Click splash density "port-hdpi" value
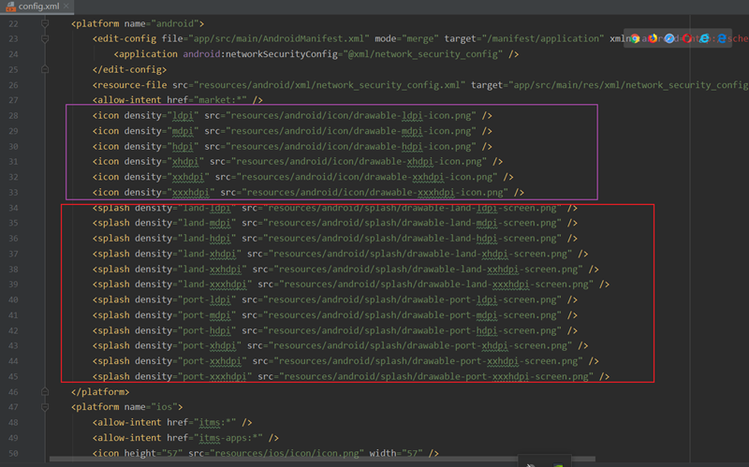The image size is (749, 467). pos(207,330)
